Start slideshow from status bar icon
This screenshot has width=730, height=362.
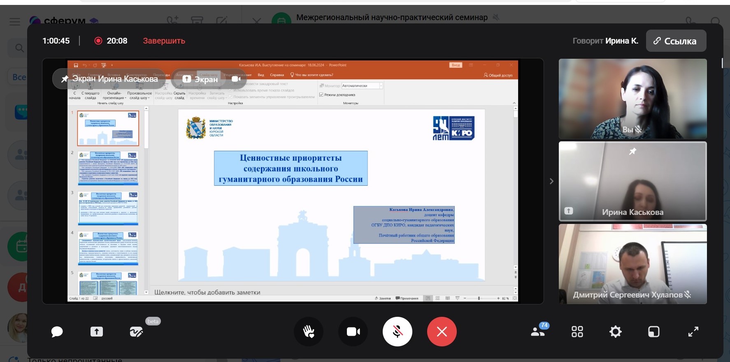point(457,298)
